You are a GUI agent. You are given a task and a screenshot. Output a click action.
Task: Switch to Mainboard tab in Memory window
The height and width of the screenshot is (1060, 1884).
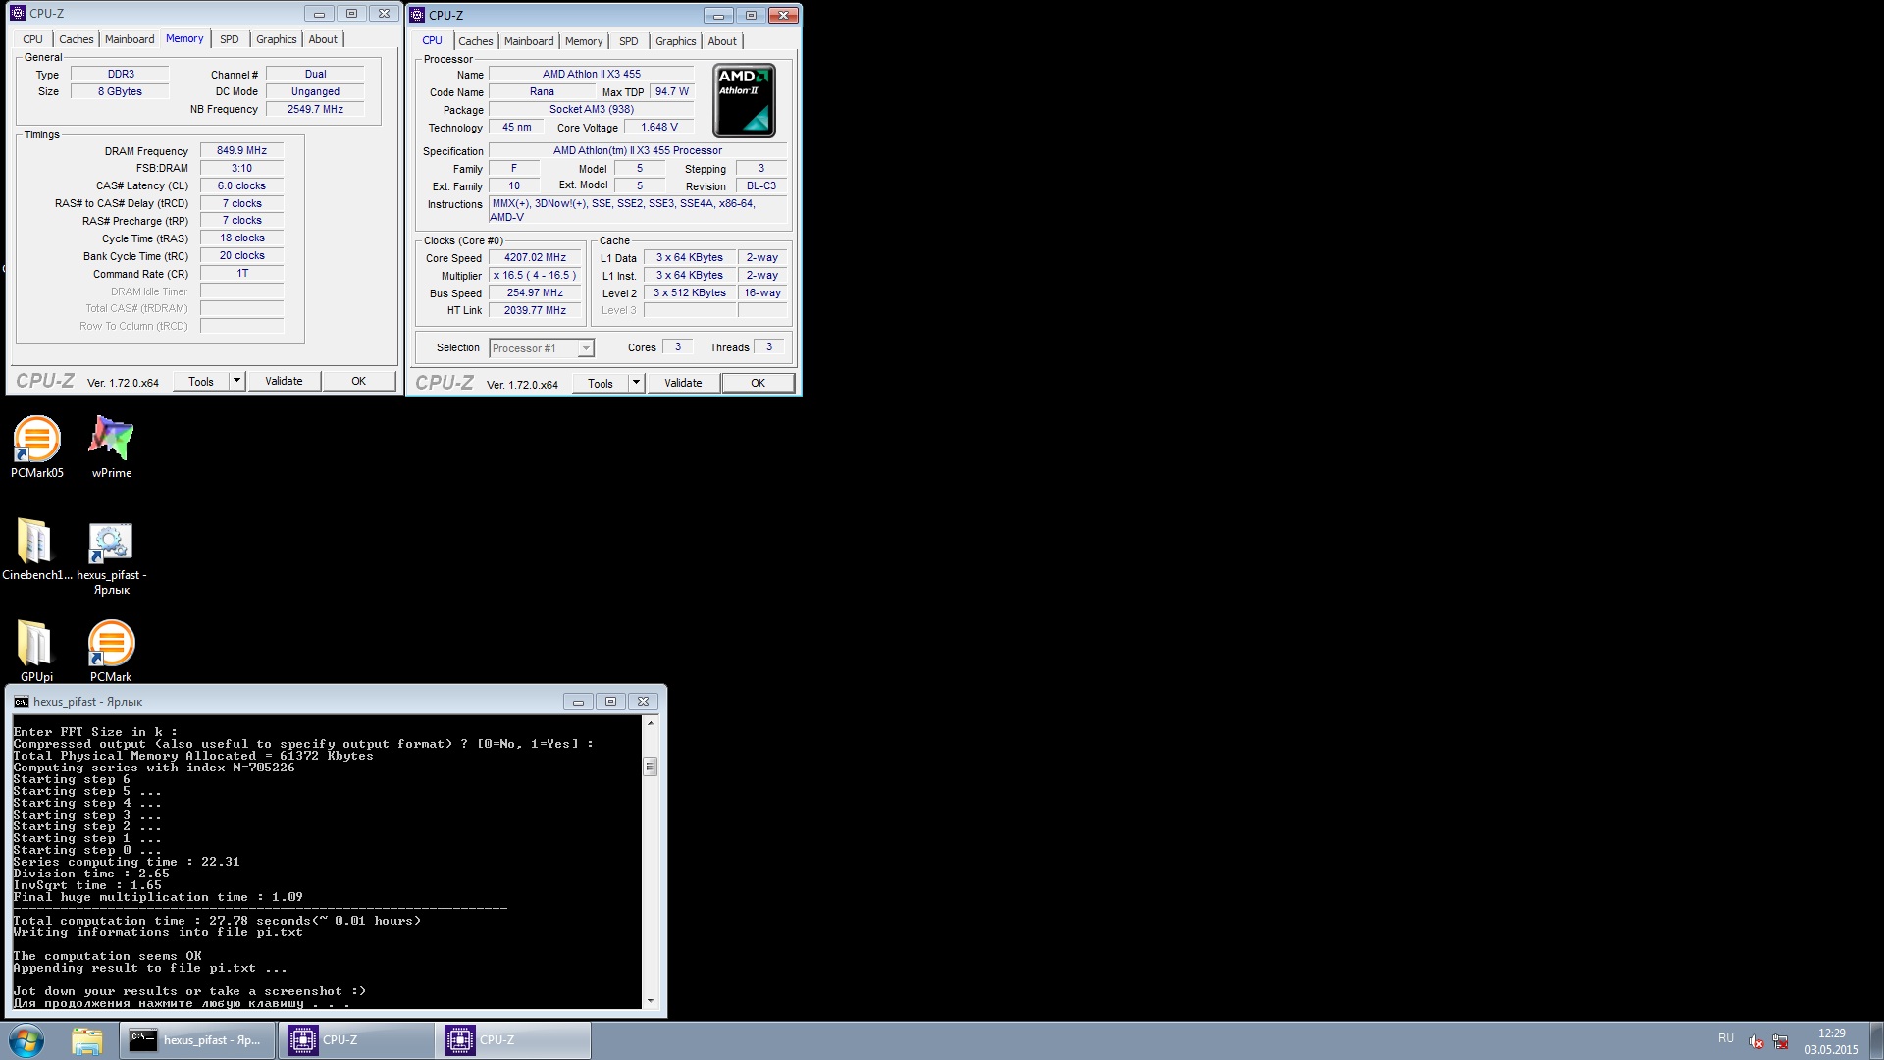tap(130, 39)
